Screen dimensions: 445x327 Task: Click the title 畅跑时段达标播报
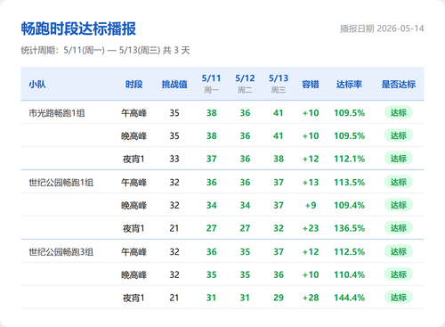[x=78, y=29]
